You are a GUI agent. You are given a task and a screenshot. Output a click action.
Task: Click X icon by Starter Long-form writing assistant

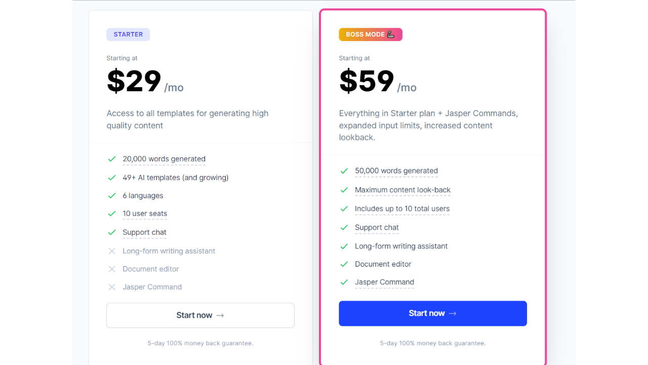point(112,251)
